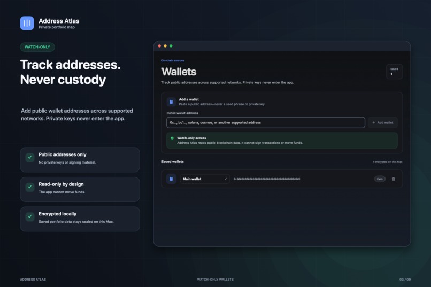Click the checkmark icon for Public addresses only
The width and height of the screenshot is (431, 287).
30,157
